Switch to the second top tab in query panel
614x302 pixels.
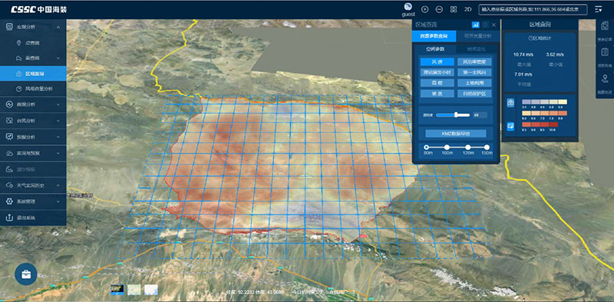click(477, 36)
